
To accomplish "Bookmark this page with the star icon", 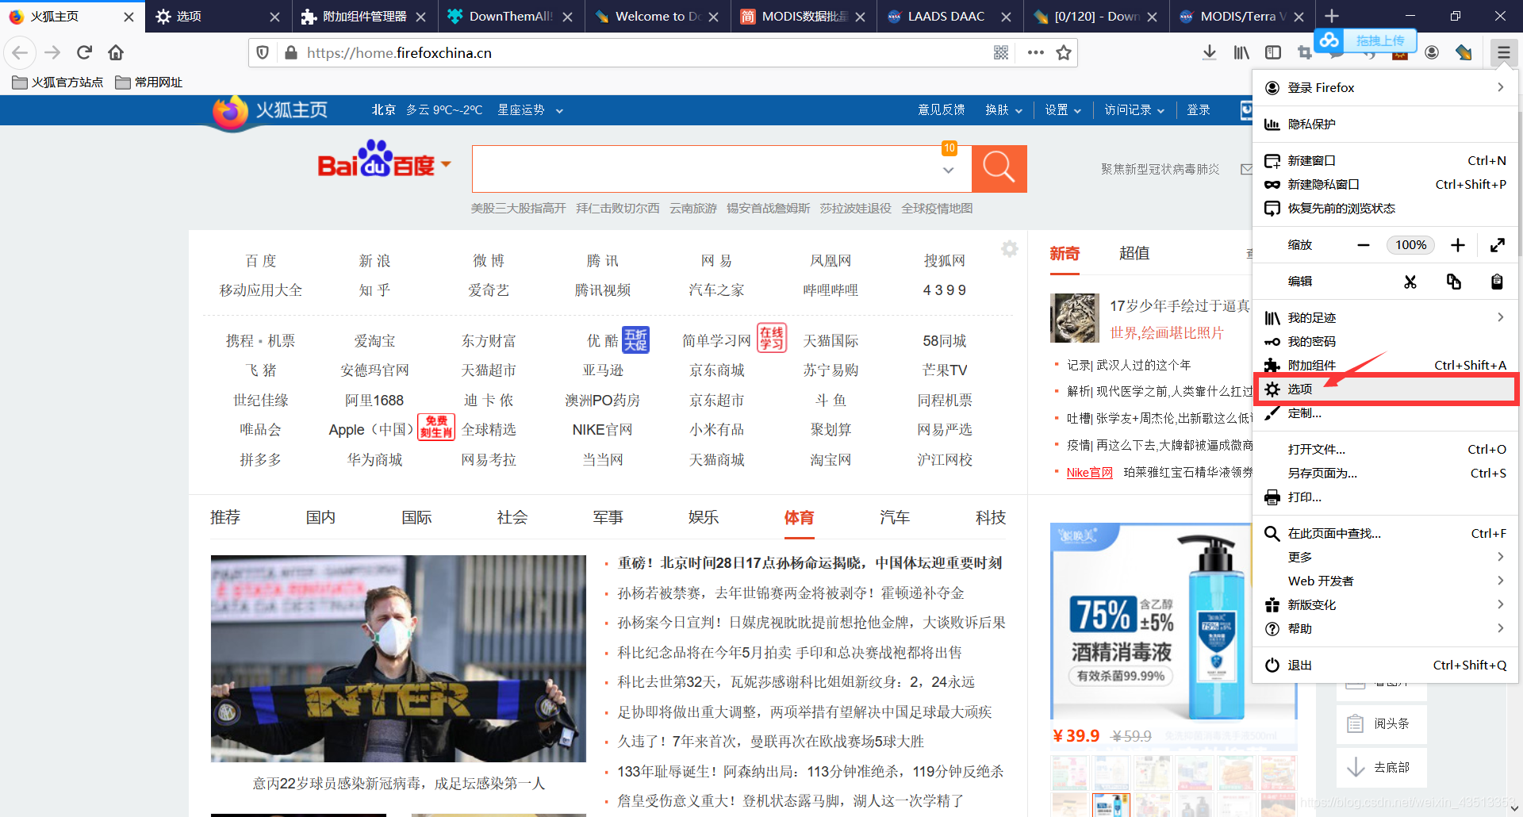I will [1064, 52].
